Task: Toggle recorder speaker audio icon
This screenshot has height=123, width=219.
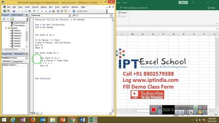Action: pos(177,112)
